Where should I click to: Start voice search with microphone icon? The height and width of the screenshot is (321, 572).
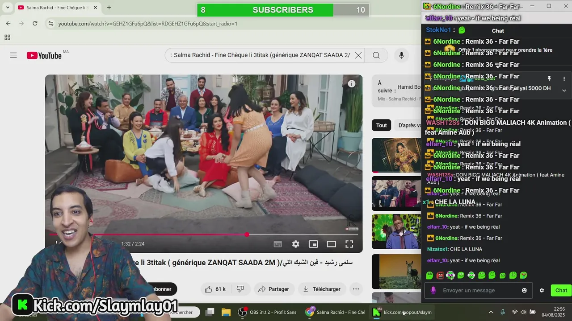(401, 55)
